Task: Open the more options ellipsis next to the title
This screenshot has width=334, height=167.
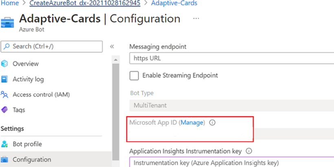Action: coord(196,19)
